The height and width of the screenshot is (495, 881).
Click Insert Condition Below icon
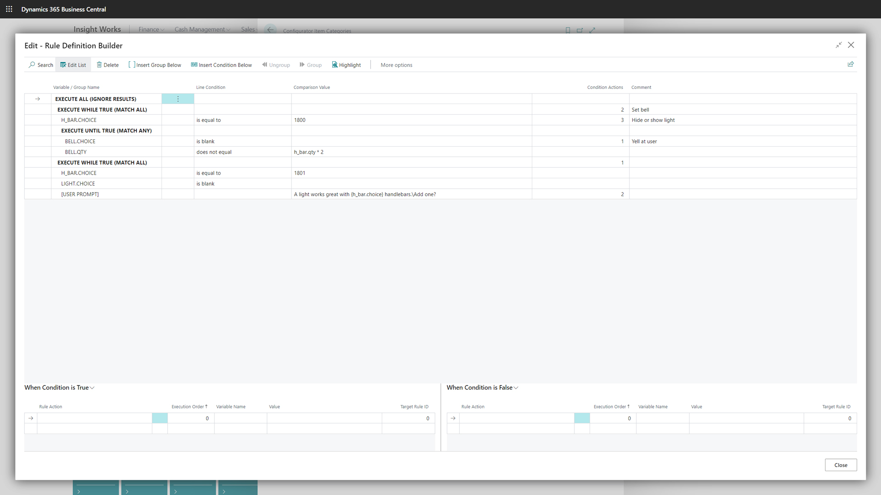point(194,65)
